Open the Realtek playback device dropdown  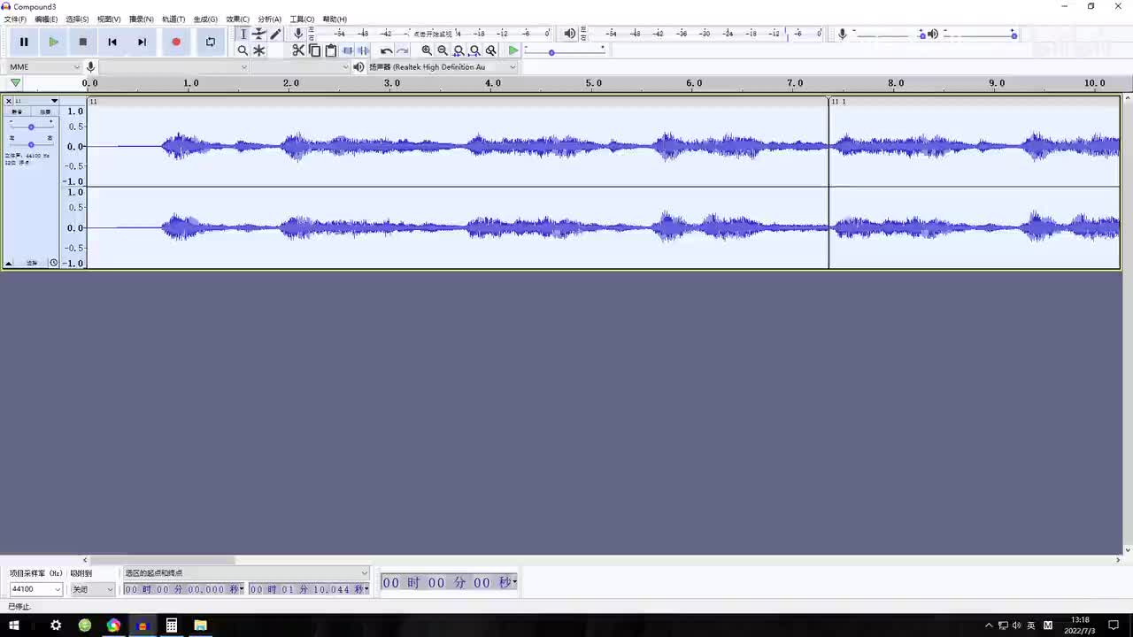442,67
